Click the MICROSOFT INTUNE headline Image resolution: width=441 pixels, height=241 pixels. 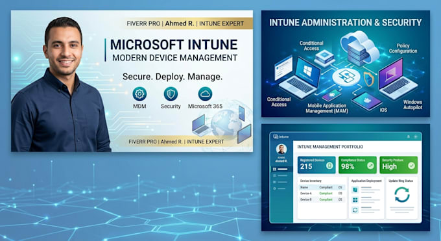[x=174, y=45]
